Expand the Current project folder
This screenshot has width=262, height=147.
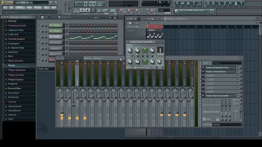click(16, 39)
